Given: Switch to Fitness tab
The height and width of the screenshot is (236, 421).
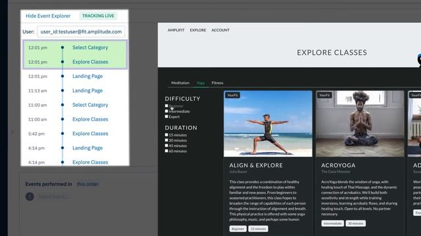Looking at the screenshot, I should (x=218, y=83).
